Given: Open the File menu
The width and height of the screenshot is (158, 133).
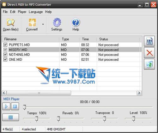Looking at the screenshot, I should pyautogui.click(x=5, y=12).
